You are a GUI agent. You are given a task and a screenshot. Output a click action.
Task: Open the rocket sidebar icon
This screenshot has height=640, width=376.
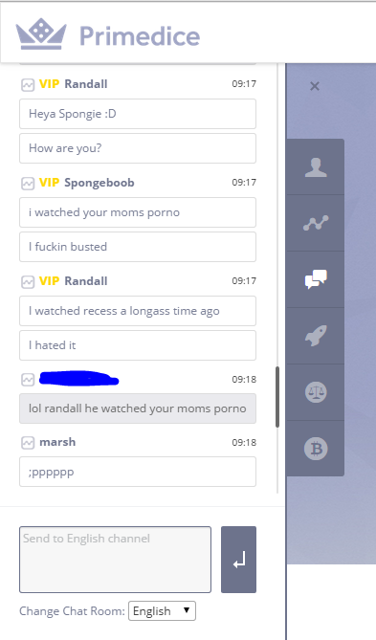click(x=316, y=336)
